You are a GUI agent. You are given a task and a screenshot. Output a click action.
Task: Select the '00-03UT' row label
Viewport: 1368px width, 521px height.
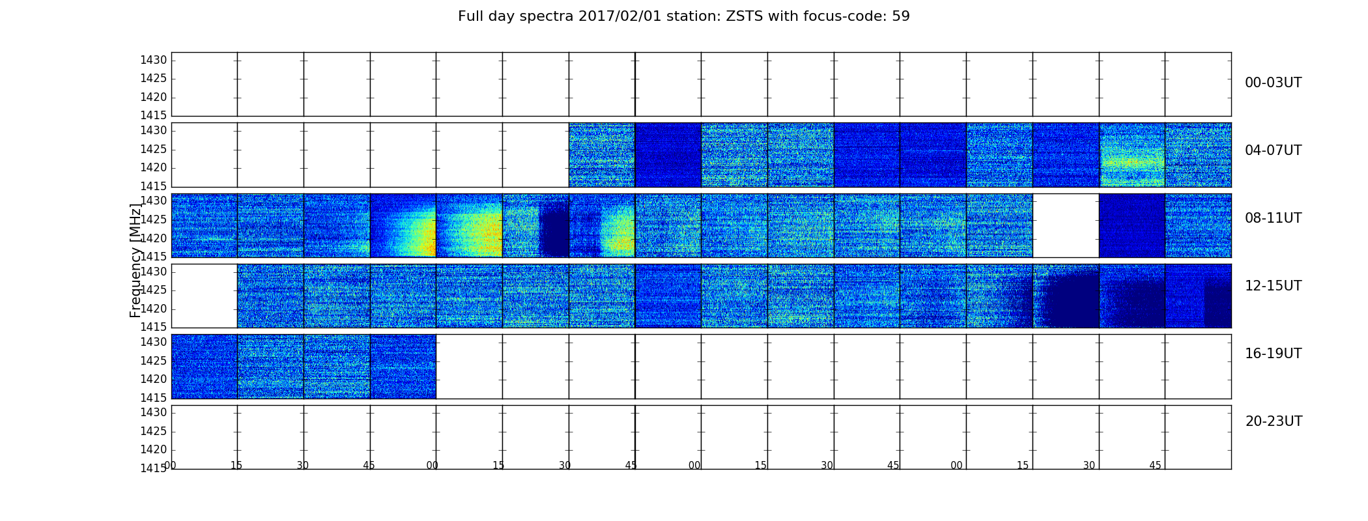tap(1273, 83)
